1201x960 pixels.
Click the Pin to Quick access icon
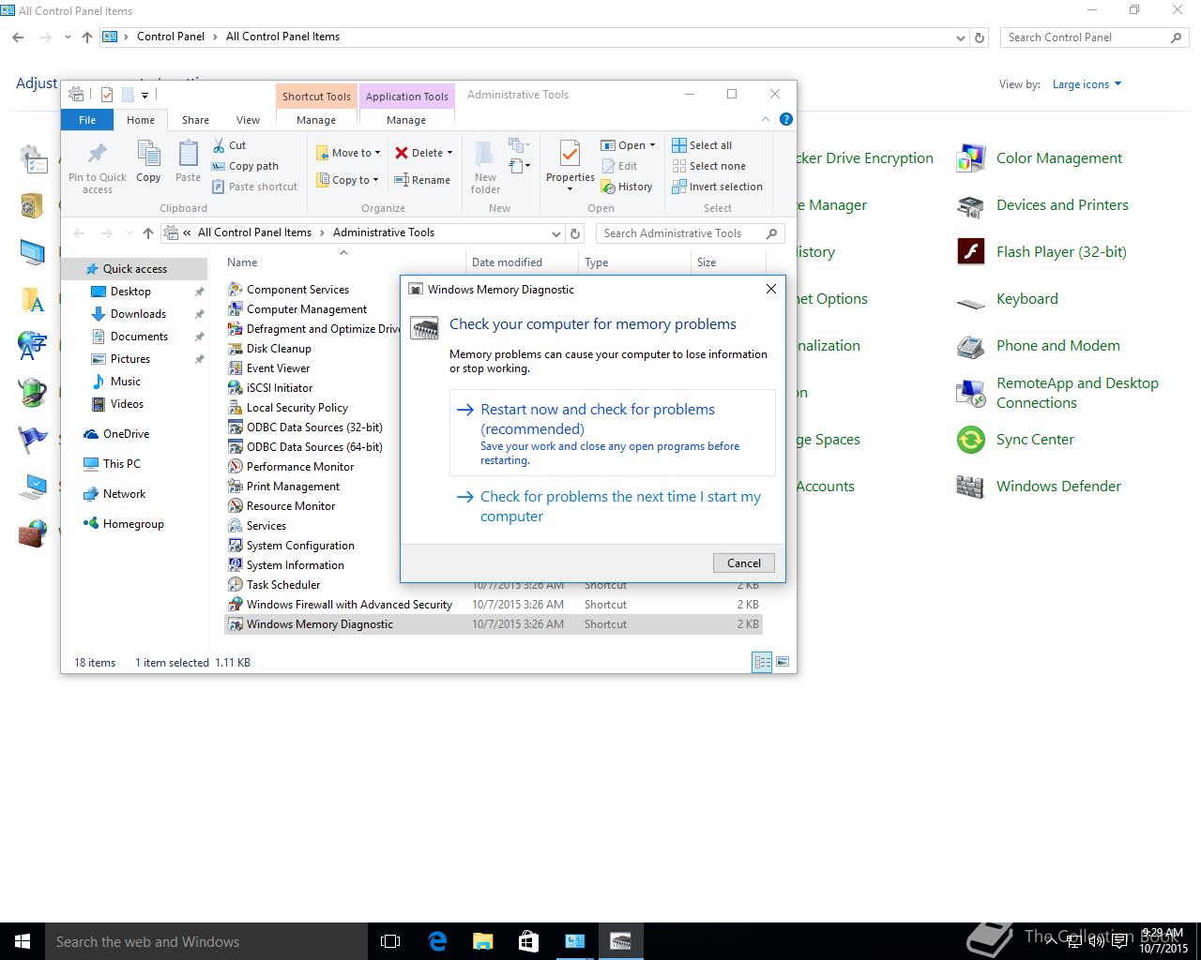pyautogui.click(x=97, y=154)
